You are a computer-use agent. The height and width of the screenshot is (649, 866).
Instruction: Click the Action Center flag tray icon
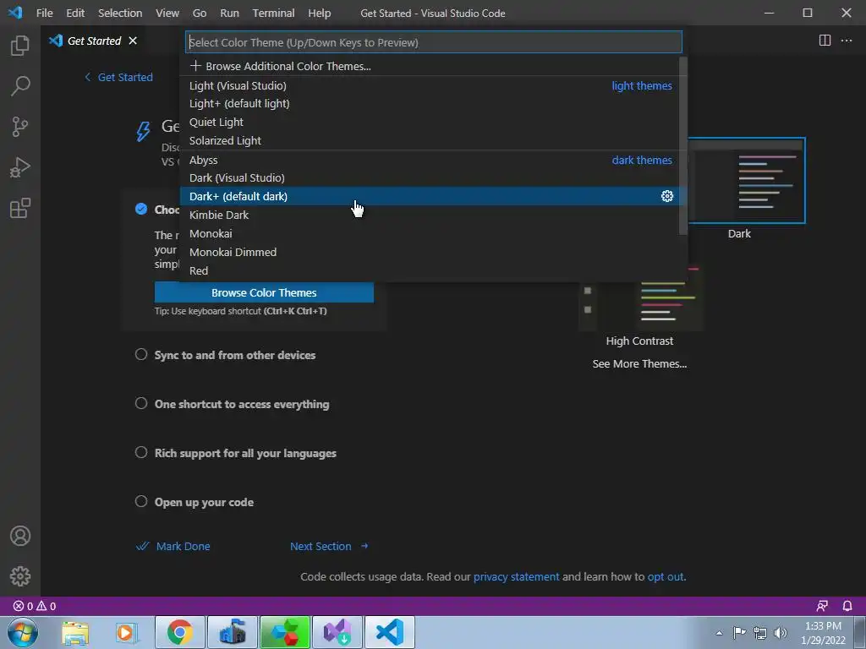click(x=739, y=633)
